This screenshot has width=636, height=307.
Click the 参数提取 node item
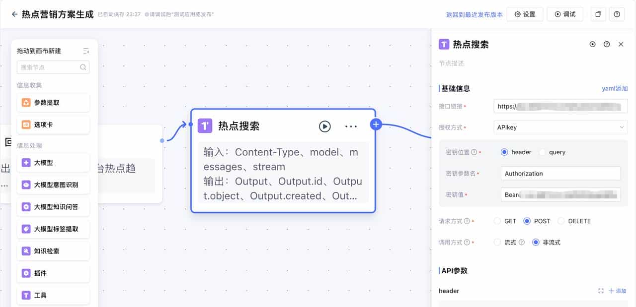[53, 103]
